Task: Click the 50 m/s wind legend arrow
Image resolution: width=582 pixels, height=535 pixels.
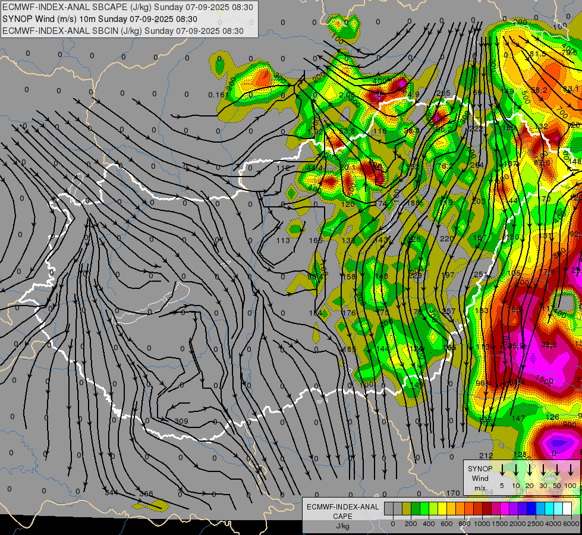Action: [x=557, y=470]
